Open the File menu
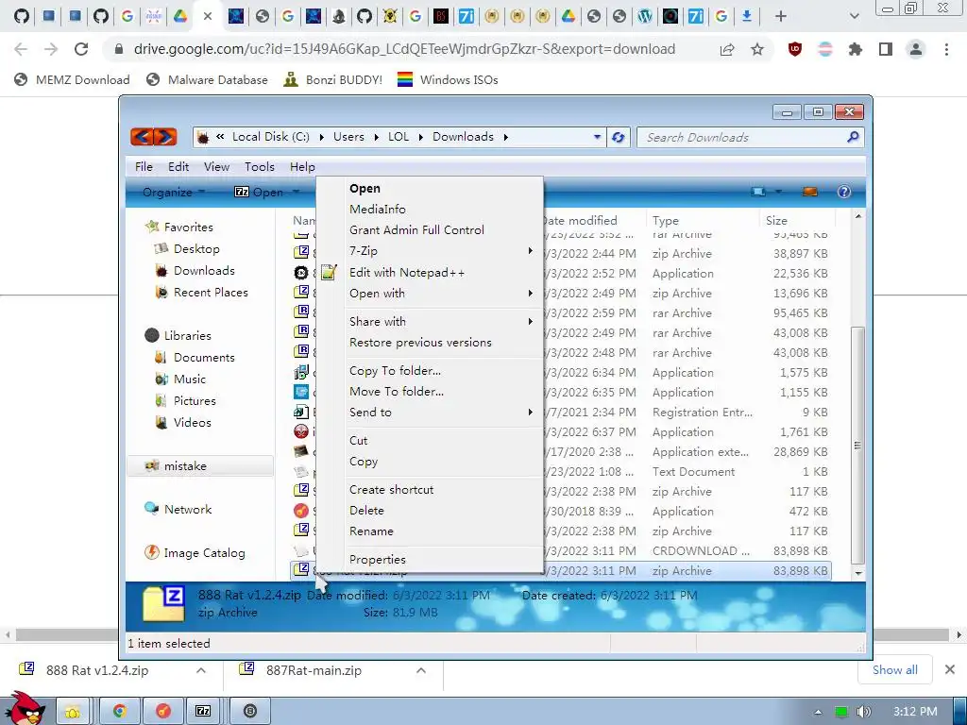The height and width of the screenshot is (725, 967). (144, 166)
